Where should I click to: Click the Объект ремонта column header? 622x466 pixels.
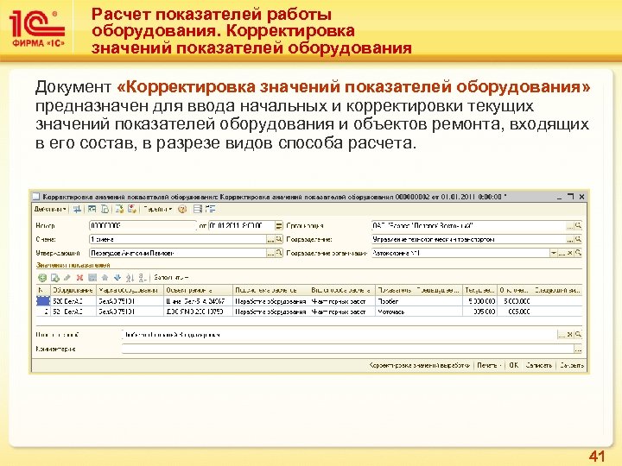(198, 290)
